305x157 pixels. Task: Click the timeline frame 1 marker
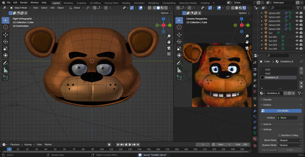click(9, 149)
